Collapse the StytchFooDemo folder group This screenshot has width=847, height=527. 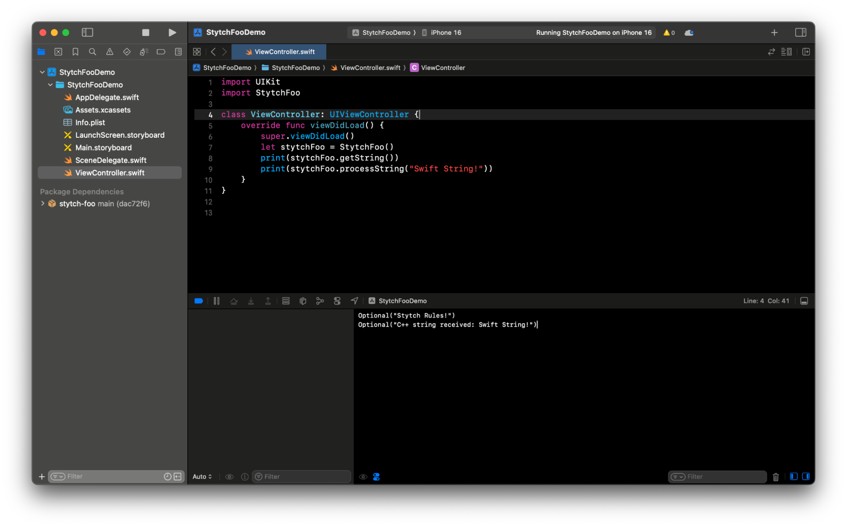[50, 85]
